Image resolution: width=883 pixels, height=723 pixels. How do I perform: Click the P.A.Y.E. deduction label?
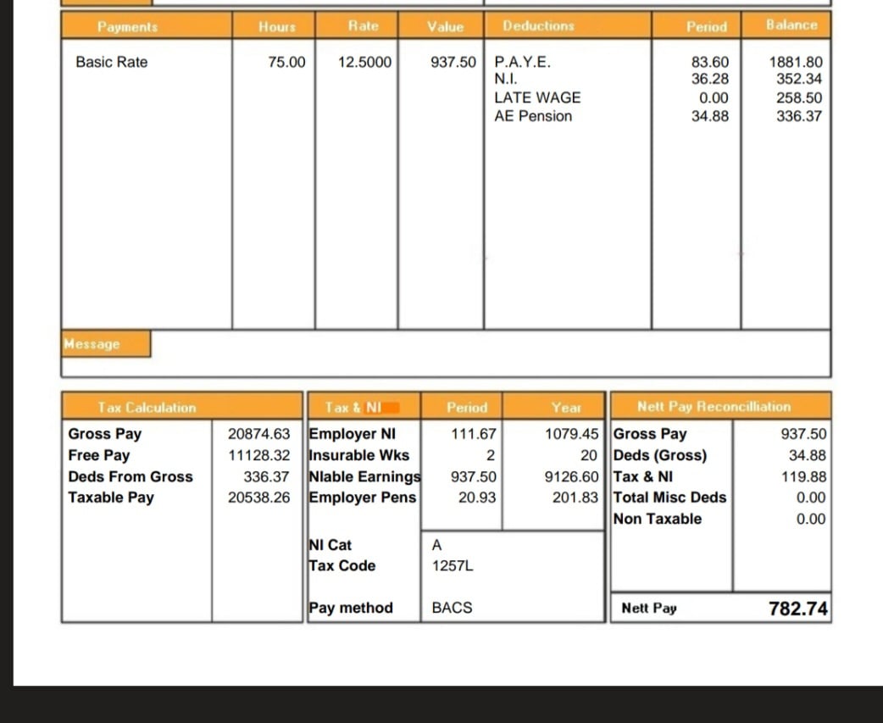522,62
